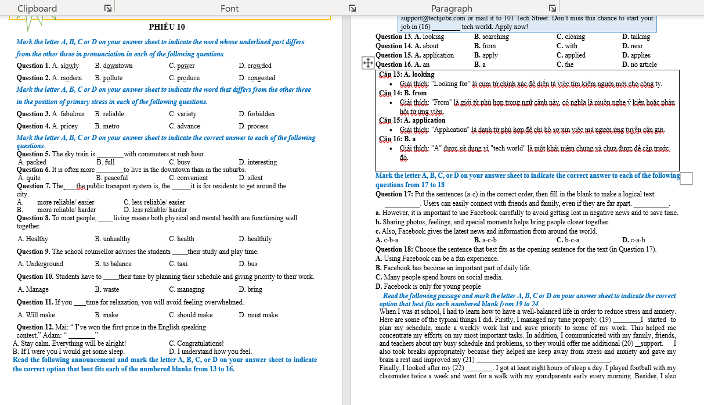This screenshot has width=704, height=405.
Task: Click option A. c-b-a under Question 17
Action: coord(387,240)
